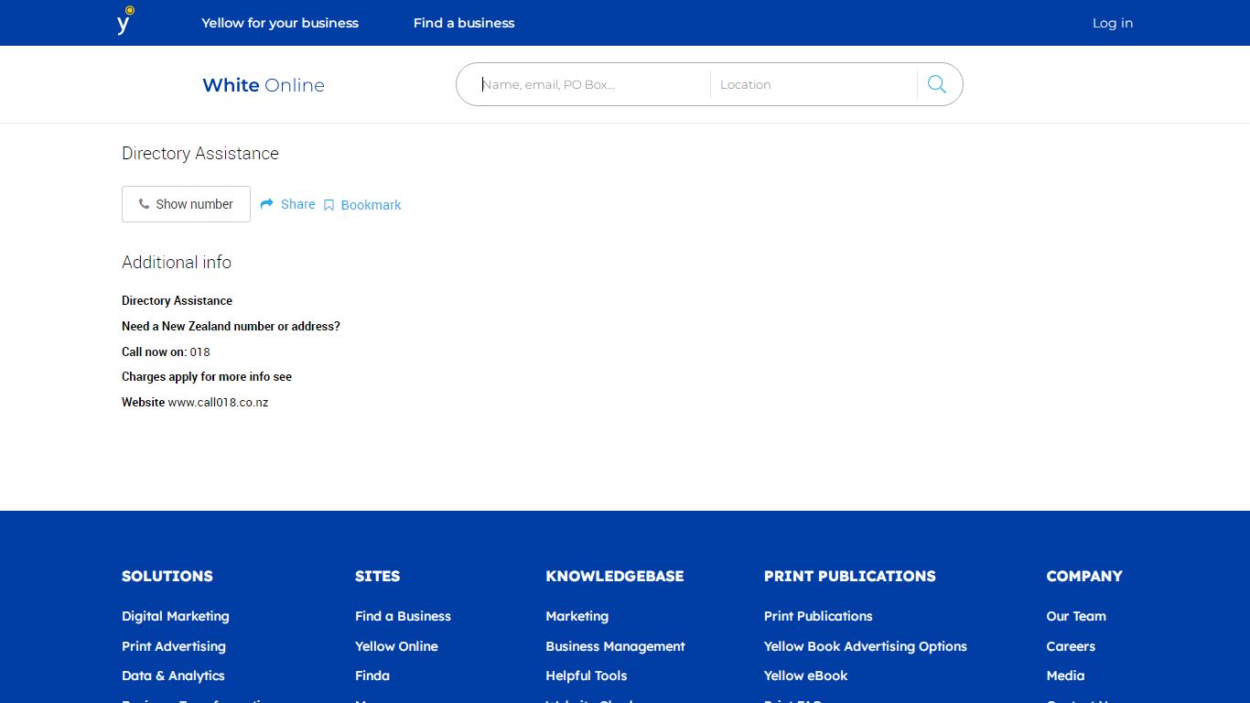
Task: Open Data & Analytics footer link
Action: [173, 676]
